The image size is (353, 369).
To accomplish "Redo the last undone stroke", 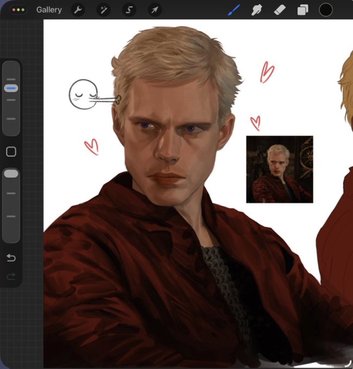I will pos(11,276).
